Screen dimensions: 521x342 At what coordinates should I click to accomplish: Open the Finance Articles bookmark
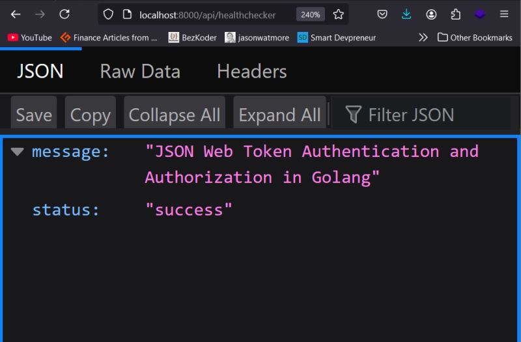point(108,38)
